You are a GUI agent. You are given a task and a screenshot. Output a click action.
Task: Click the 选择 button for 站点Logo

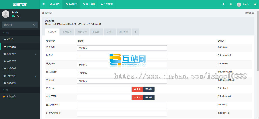149,89
